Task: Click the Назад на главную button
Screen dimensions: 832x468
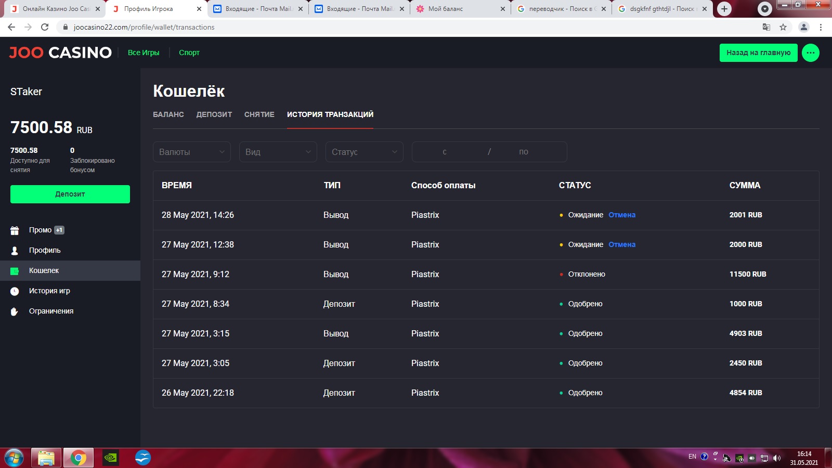Action: [x=758, y=53]
